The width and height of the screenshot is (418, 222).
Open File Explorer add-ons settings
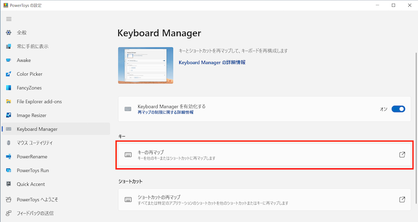click(x=47, y=102)
